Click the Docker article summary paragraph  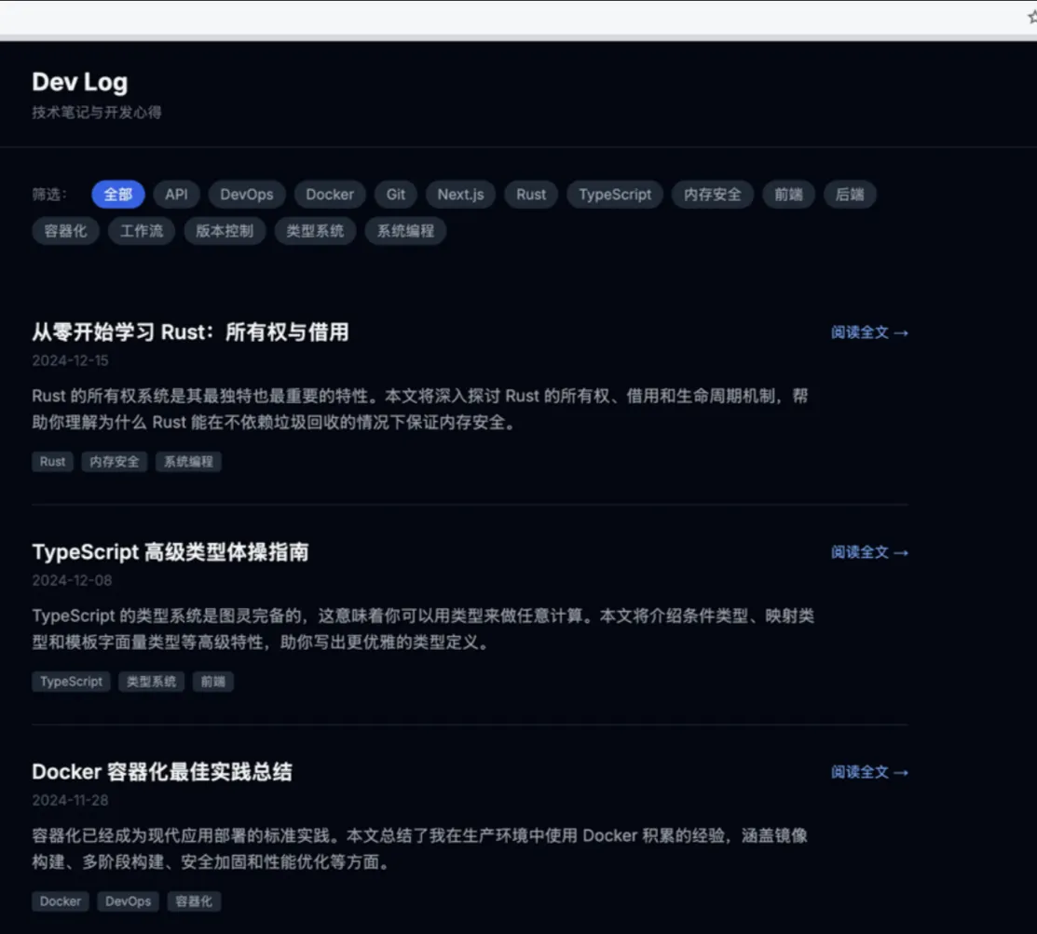(x=420, y=848)
